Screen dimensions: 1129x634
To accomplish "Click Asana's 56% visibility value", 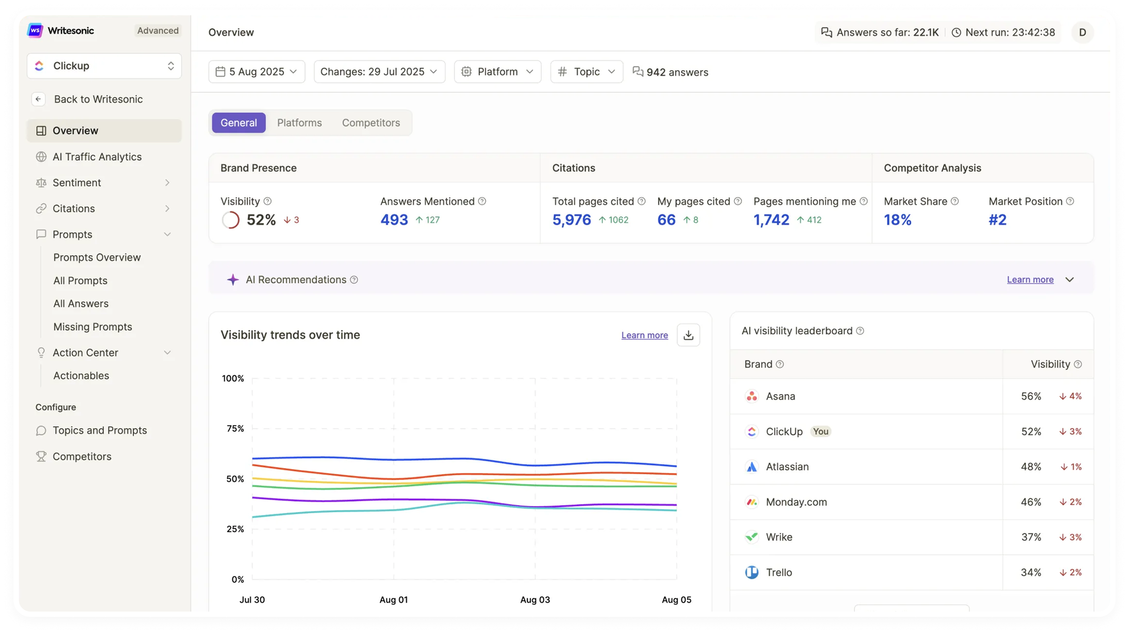I will (x=1031, y=396).
